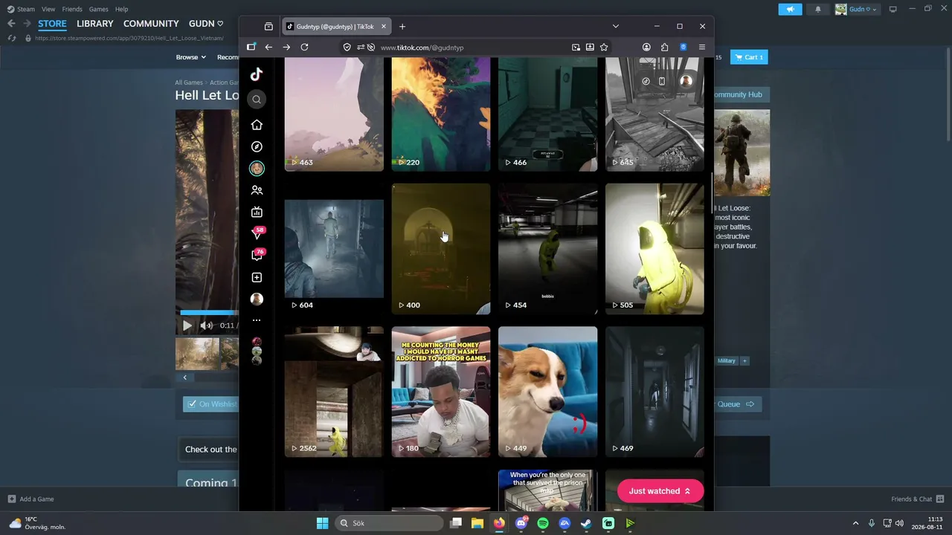Expand the Steam Browse dropdown
The height and width of the screenshot is (535, 952).
(190, 57)
